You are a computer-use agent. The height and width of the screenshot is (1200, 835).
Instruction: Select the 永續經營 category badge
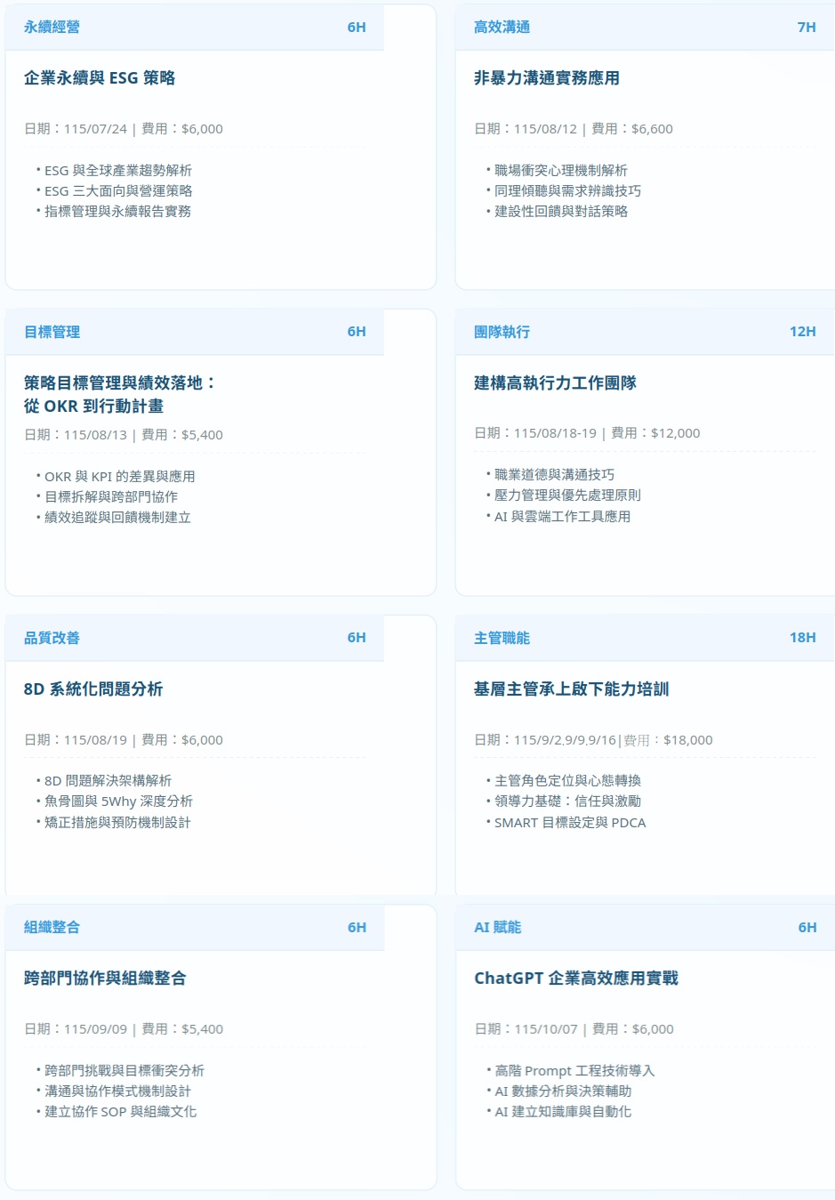pos(50,27)
